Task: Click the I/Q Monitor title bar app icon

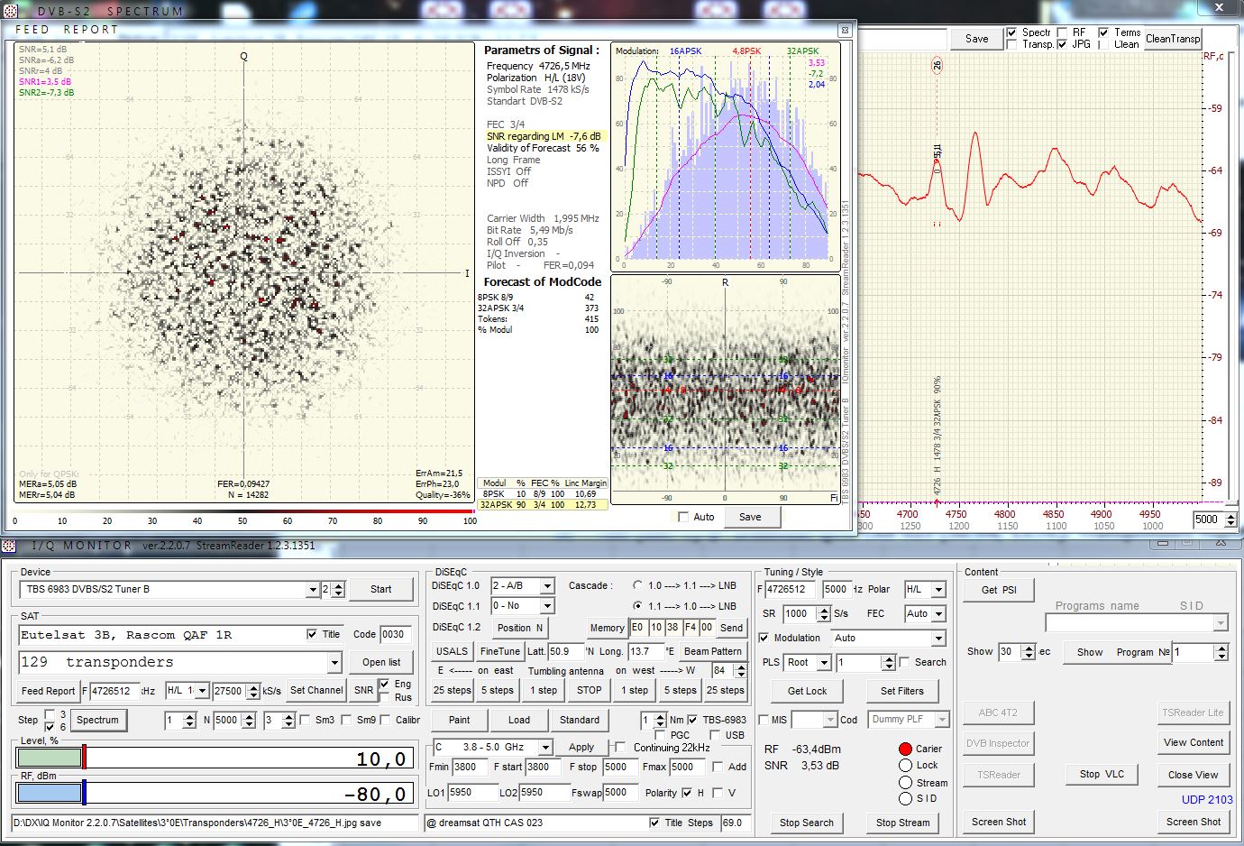Action: (x=9, y=546)
